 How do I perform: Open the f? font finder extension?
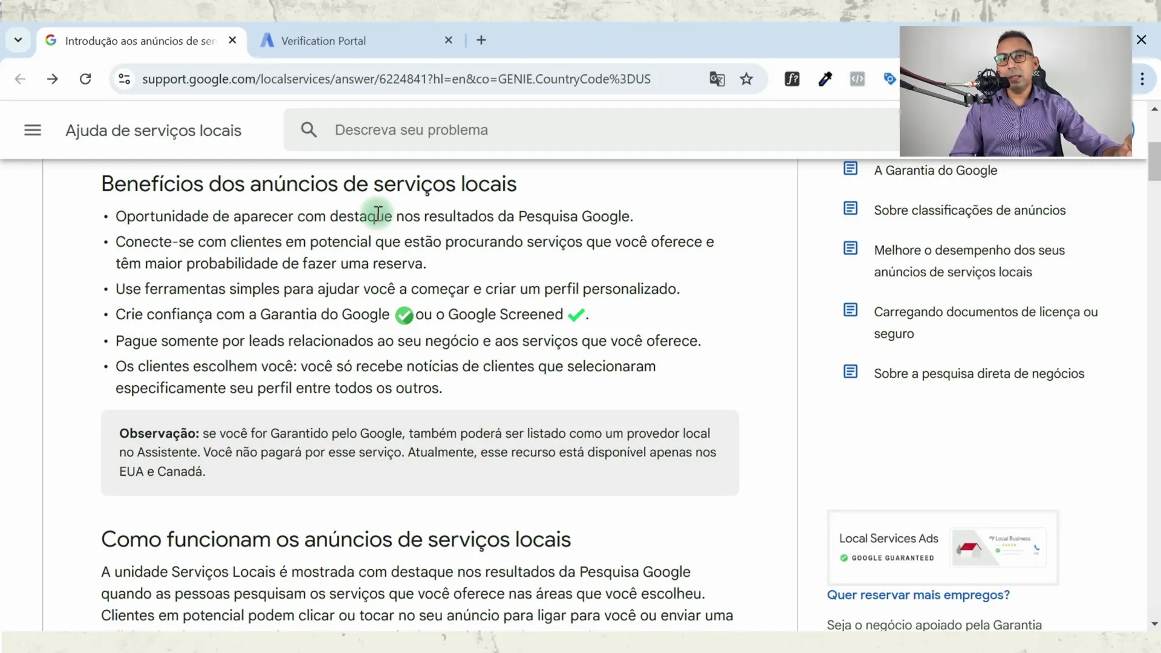click(792, 79)
